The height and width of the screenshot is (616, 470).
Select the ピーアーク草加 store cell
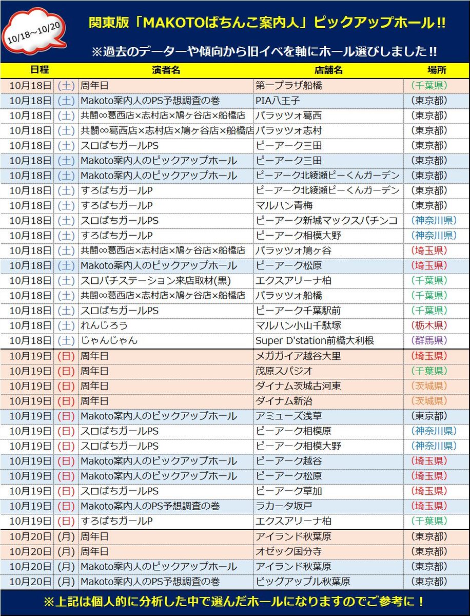click(328, 491)
